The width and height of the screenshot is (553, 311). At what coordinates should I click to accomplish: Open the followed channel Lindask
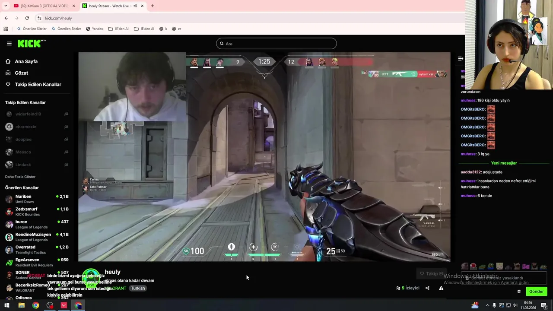pos(23,165)
